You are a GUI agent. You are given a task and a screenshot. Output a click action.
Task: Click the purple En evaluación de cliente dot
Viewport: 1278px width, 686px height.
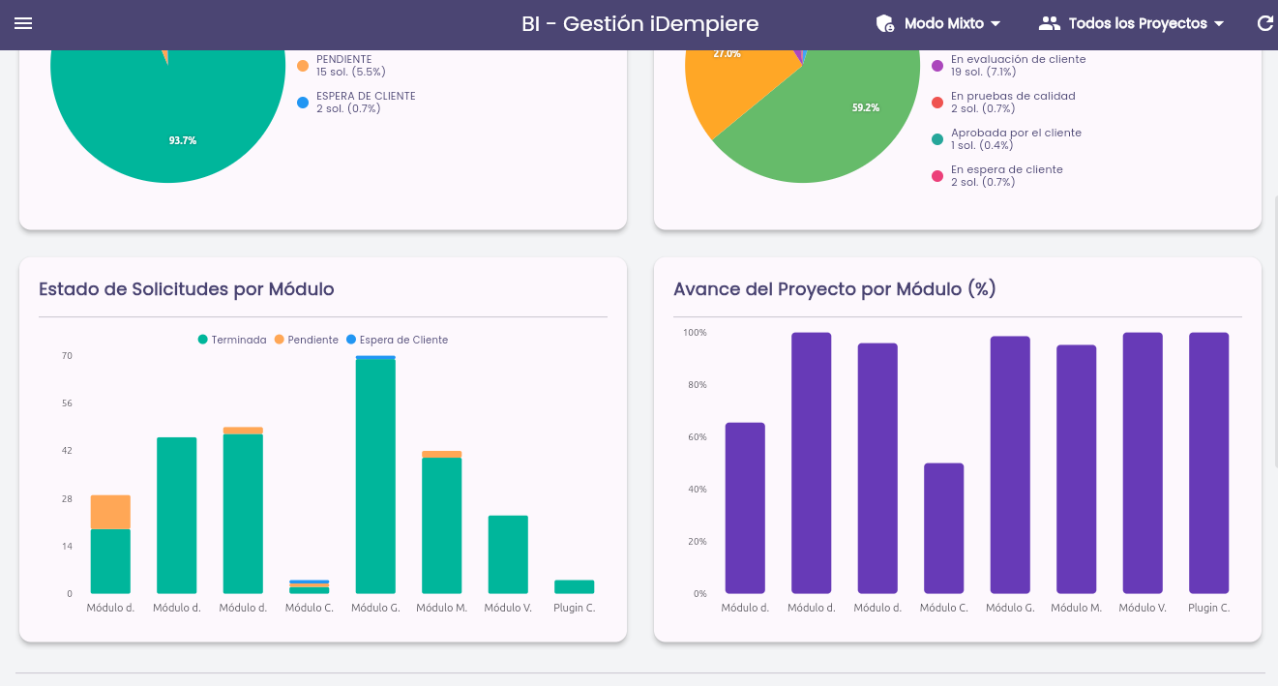[x=937, y=66]
